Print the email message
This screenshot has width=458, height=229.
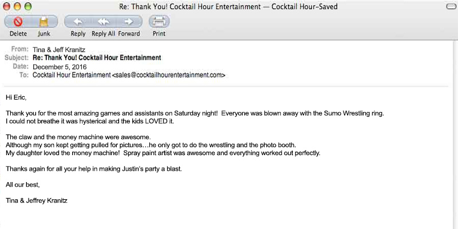[159, 22]
